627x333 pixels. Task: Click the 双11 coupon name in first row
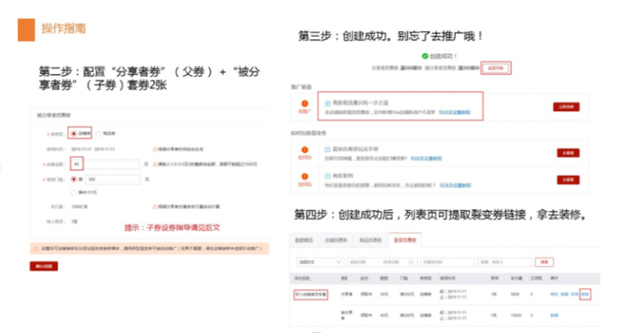pyautogui.click(x=311, y=295)
